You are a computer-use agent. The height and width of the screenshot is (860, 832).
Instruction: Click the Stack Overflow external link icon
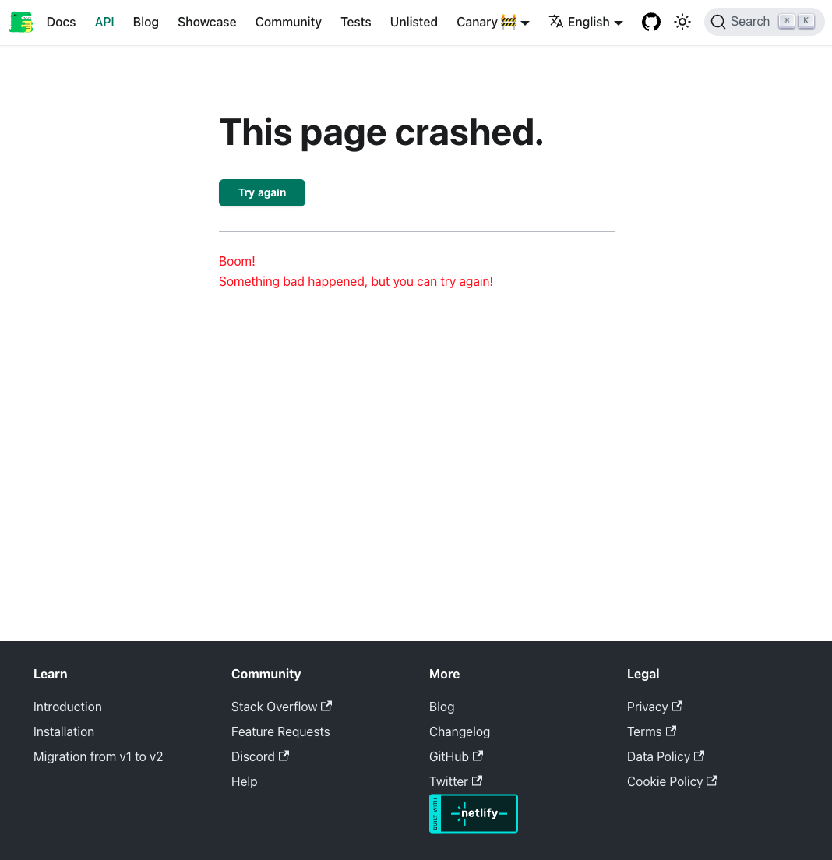coord(326,706)
